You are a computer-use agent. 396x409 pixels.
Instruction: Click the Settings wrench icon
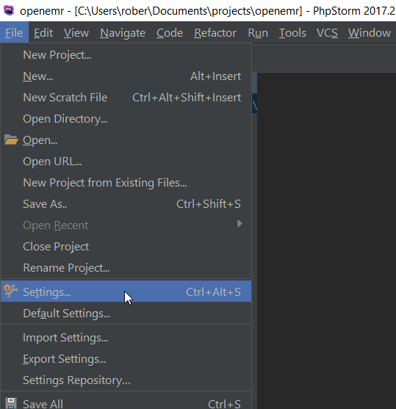[11, 291]
